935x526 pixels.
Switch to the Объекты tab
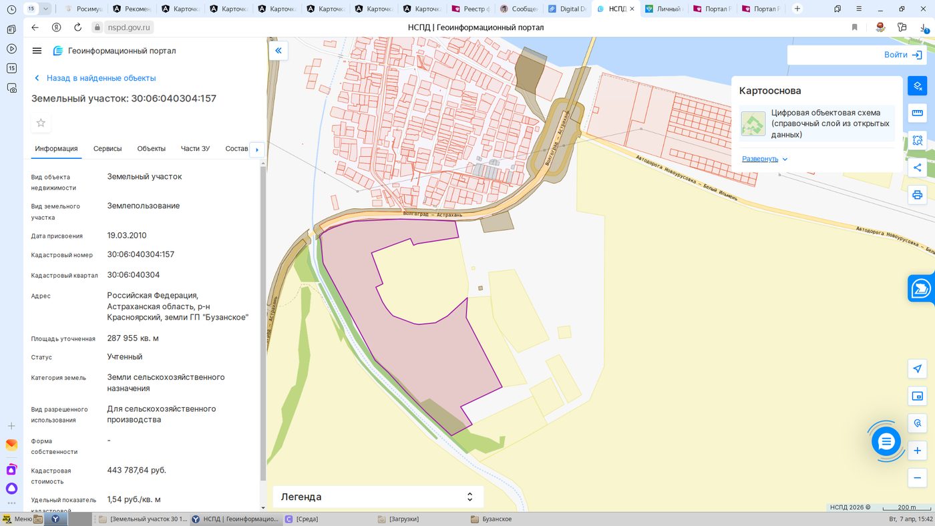[x=152, y=149]
